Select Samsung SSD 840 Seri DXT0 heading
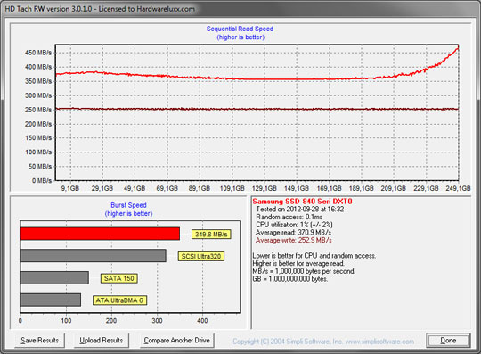Image resolution: width=481 pixels, height=354 pixels. pyautogui.click(x=302, y=202)
